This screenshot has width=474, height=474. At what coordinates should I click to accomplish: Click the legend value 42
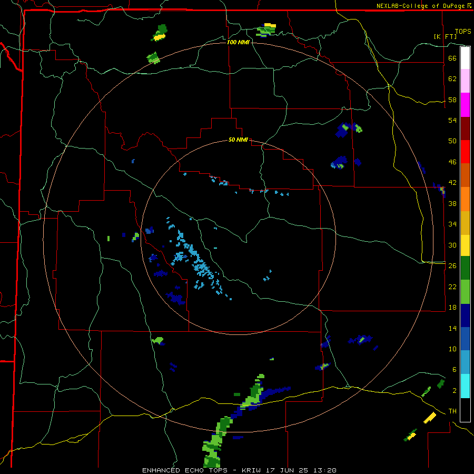point(452,183)
